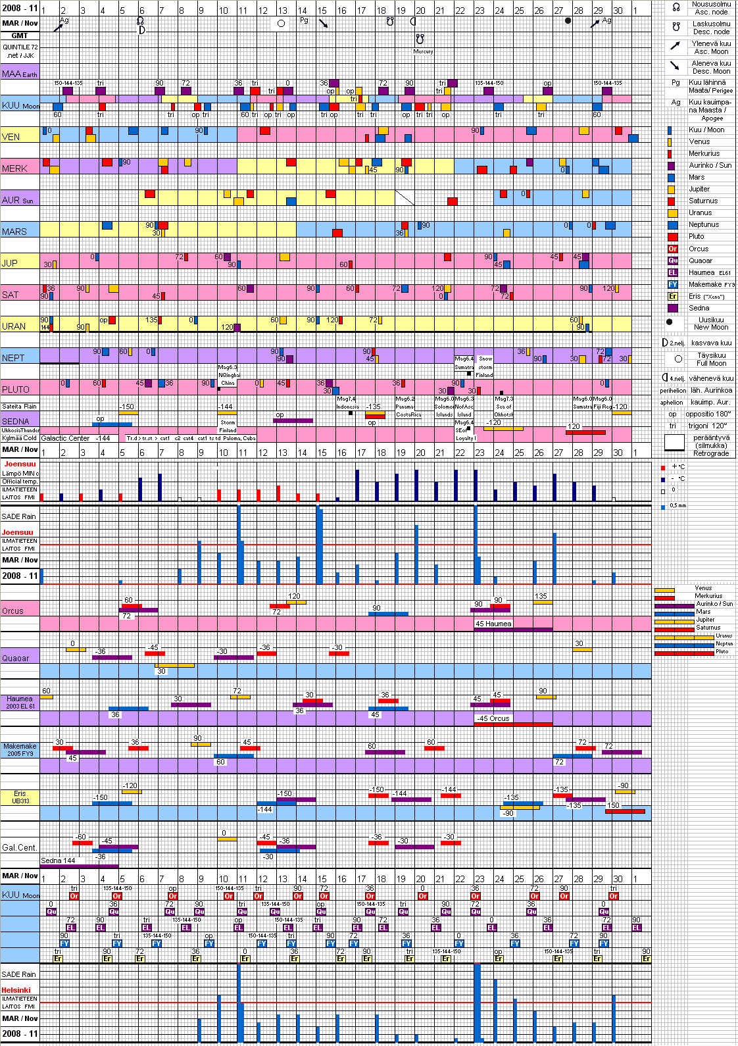Select the MAA Earth row label
This screenshot has width=738, height=1046.
tap(20, 74)
